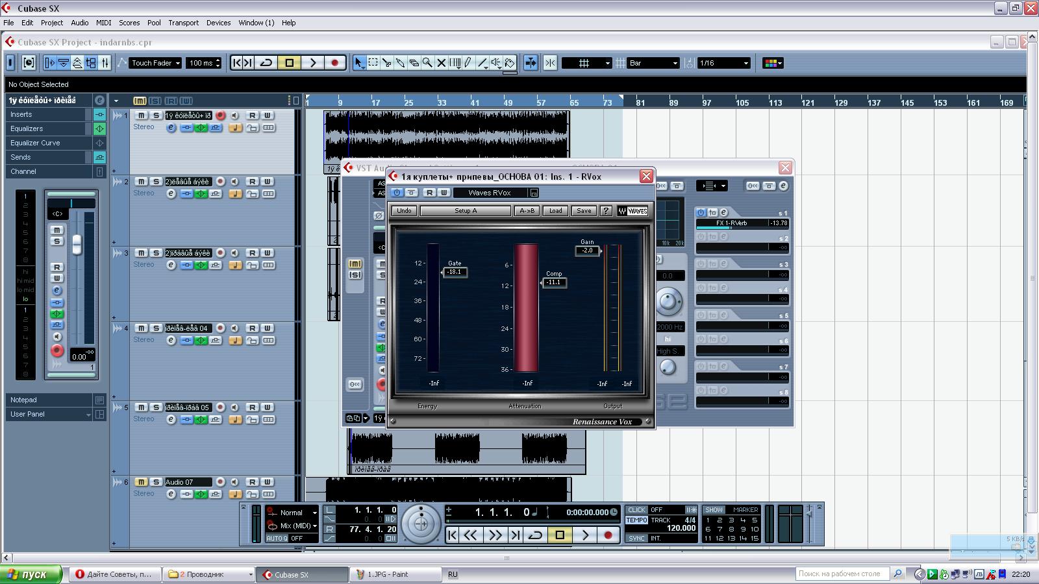Show the Inspector panel toggle
The image size is (1039, 584).
click(x=51, y=63)
